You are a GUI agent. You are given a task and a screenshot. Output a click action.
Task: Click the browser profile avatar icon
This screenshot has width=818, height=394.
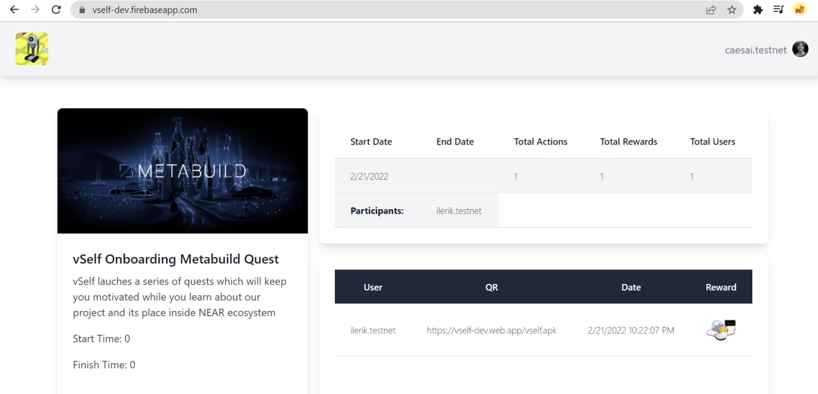click(x=799, y=10)
